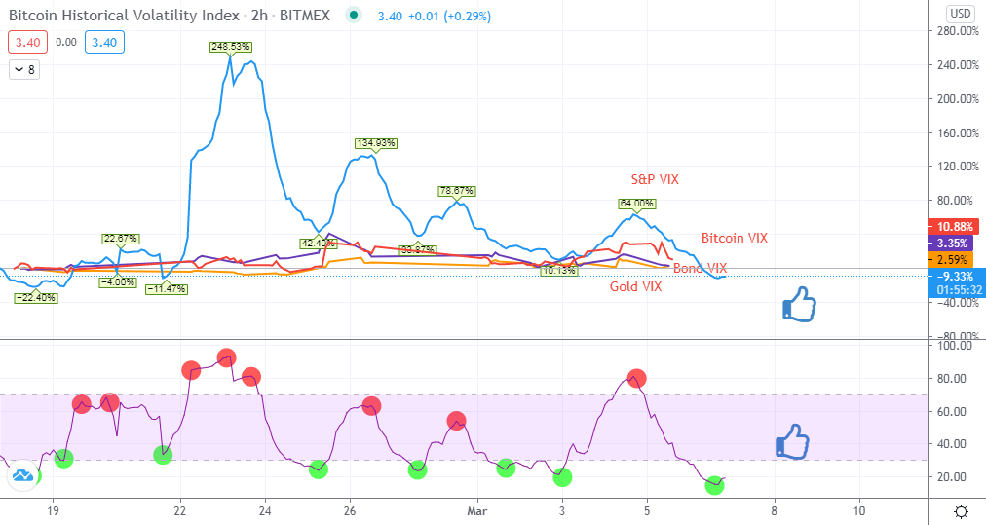Click the 248.53% peak label
The image size is (986, 525).
point(231,47)
